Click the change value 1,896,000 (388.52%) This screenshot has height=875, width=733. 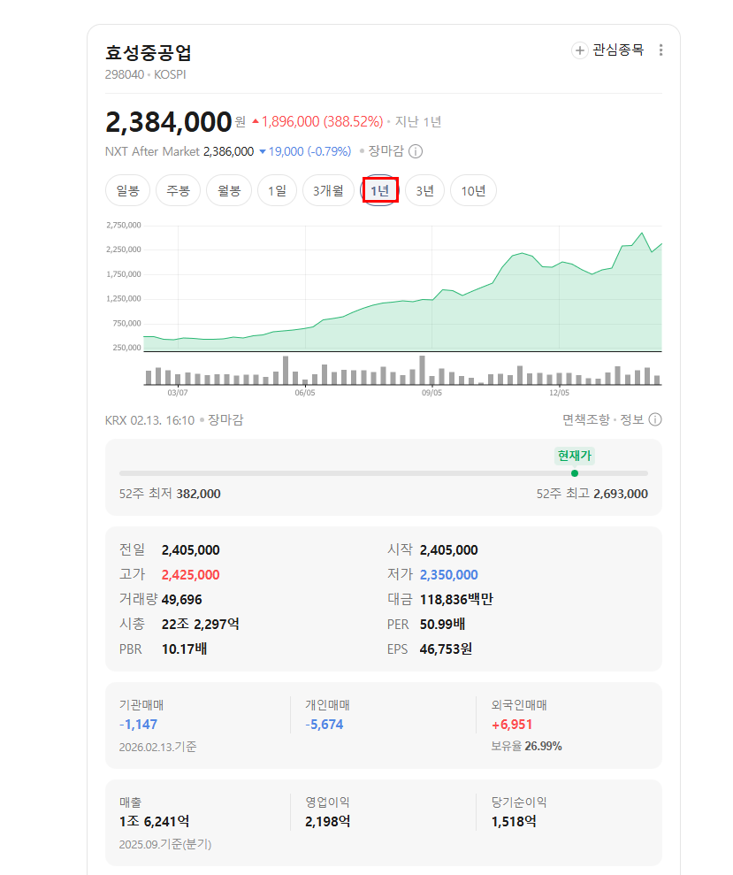point(317,122)
